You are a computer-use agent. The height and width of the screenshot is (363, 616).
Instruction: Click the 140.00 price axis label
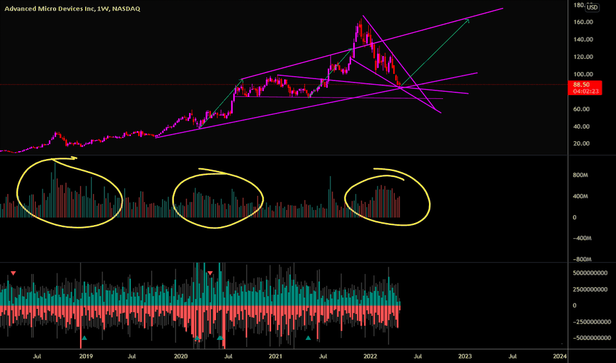pos(583,39)
